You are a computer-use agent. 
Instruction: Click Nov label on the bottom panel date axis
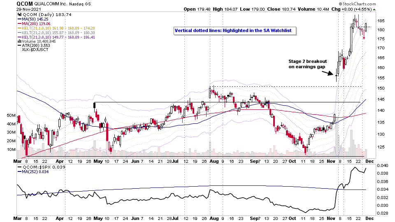[331, 218]
